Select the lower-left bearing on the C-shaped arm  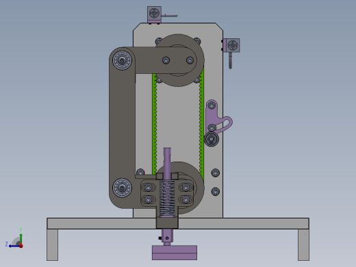tap(122, 188)
